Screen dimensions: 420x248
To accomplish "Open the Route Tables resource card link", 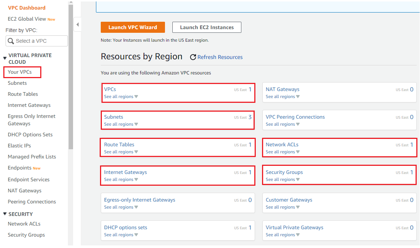I will pyautogui.click(x=119, y=144).
